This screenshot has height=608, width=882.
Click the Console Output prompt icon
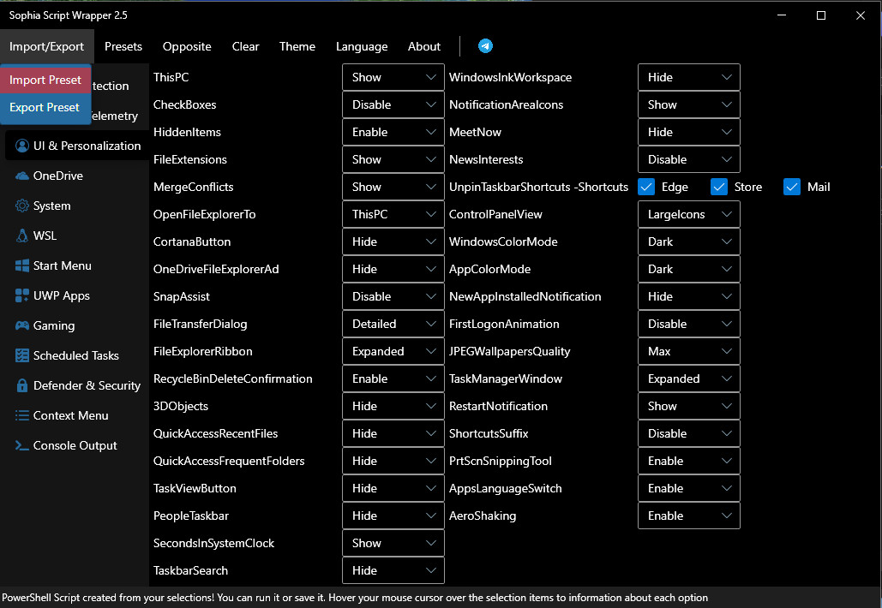point(22,445)
